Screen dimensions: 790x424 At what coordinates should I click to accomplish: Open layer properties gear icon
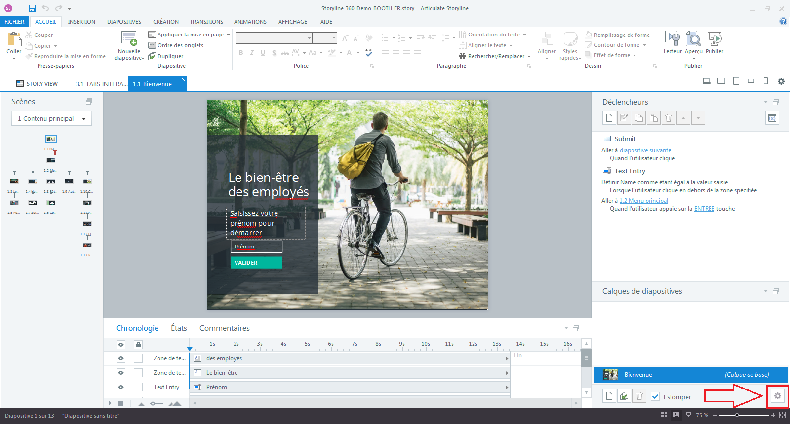click(777, 396)
